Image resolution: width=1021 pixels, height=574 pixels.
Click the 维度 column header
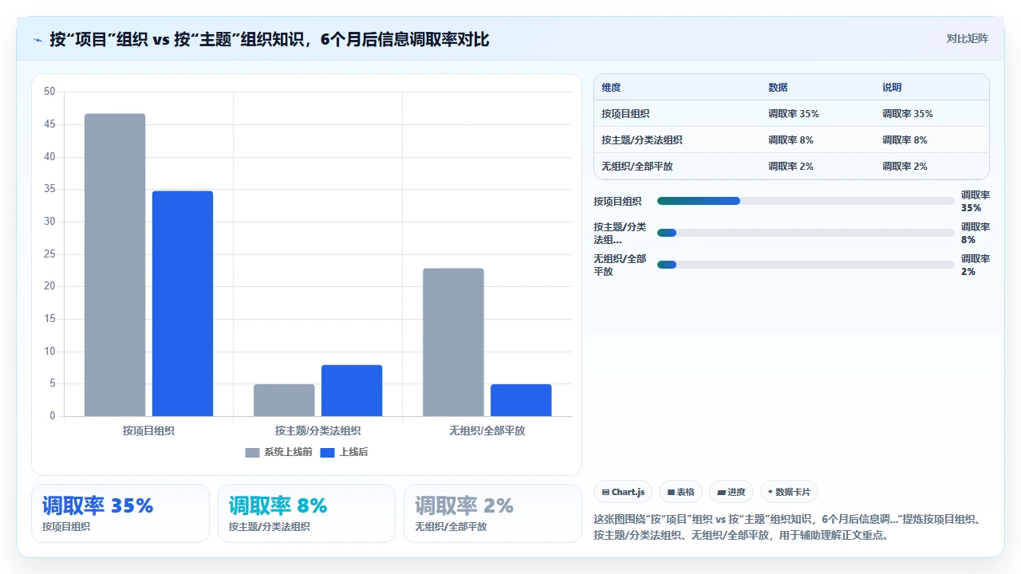coord(611,88)
